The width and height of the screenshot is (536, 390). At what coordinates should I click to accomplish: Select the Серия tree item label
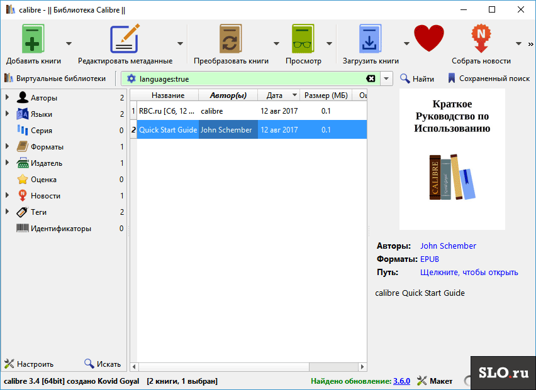[x=42, y=131]
